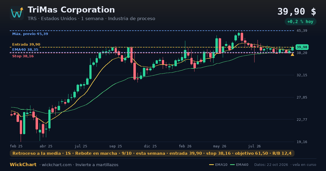Click the EMA40 legend label in footer
The width and height of the screenshot is (326, 171).
(242, 165)
